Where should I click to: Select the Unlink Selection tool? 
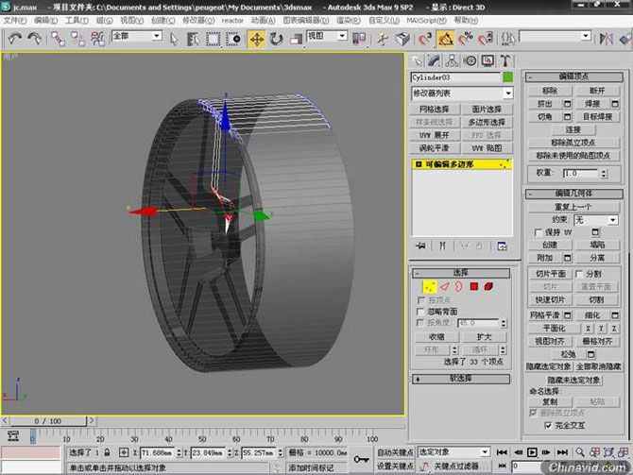(77, 39)
